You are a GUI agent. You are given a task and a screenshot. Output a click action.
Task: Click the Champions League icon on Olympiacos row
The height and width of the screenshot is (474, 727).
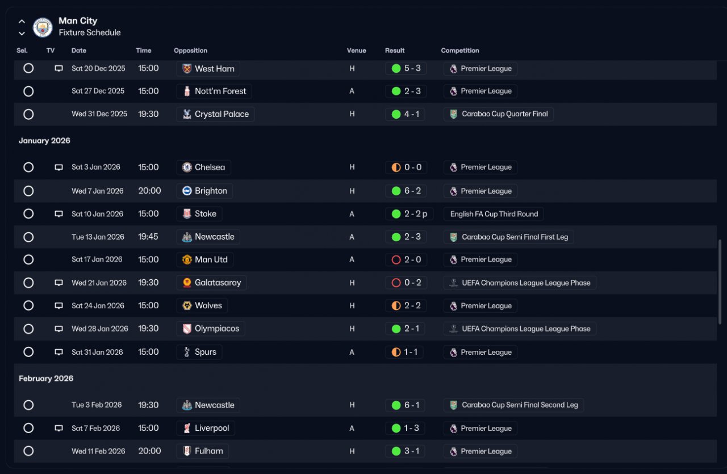tap(453, 329)
